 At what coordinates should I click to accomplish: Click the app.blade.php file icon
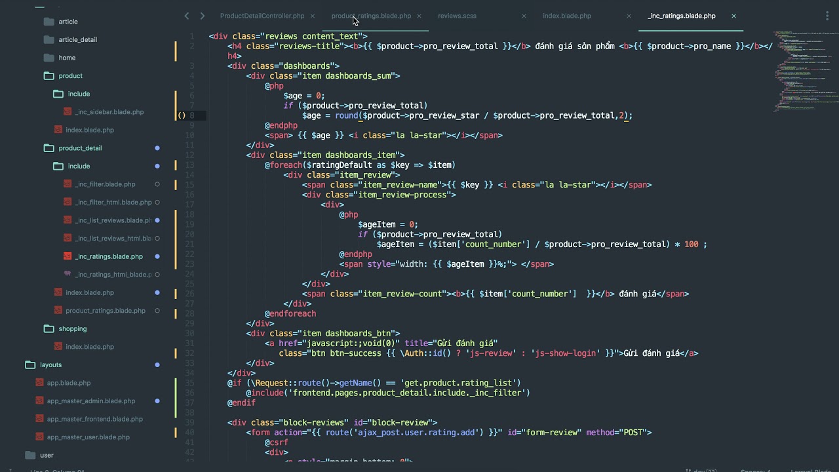(x=40, y=383)
